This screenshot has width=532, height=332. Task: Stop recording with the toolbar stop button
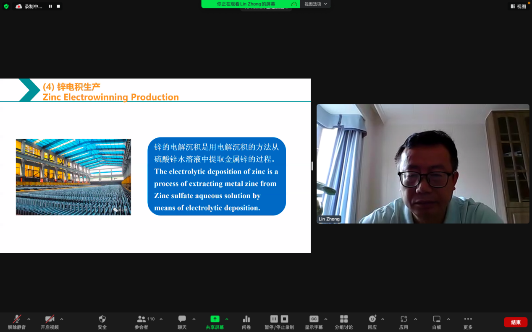(284, 319)
